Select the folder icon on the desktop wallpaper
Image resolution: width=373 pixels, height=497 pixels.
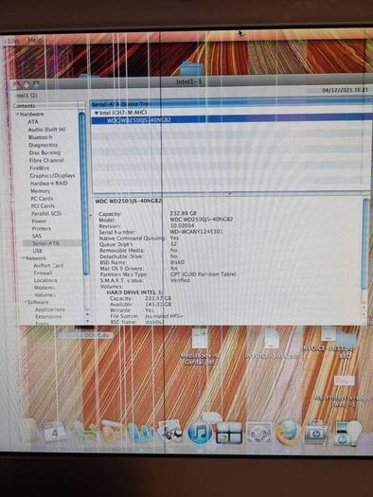[x=192, y=68]
